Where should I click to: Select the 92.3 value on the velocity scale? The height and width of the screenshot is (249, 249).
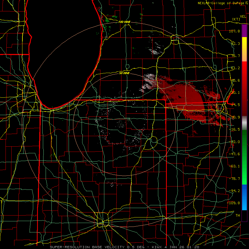click(235, 43)
